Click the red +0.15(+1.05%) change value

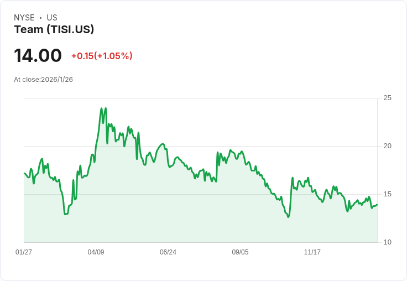click(x=102, y=56)
